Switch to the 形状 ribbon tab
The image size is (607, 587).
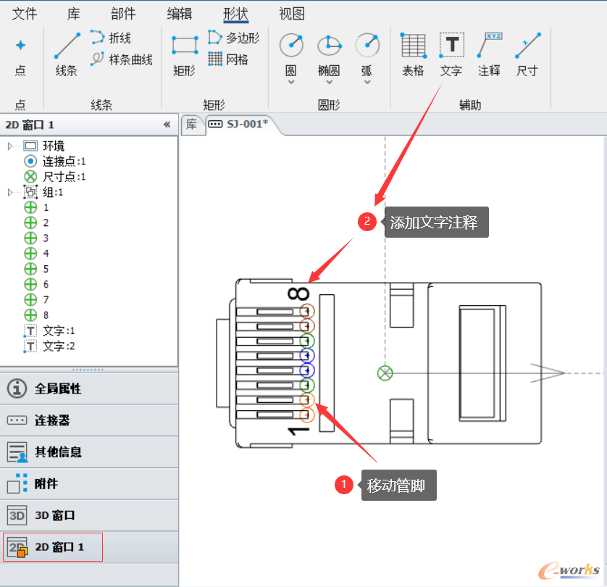[235, 14]
